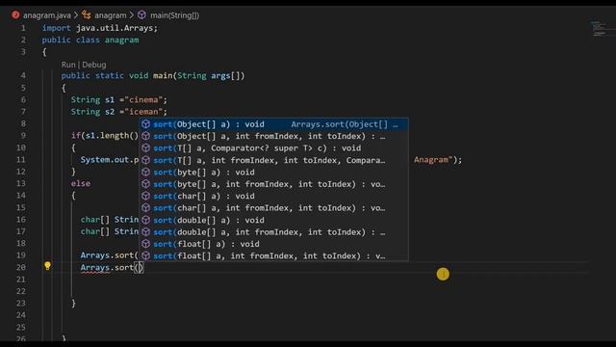This screenshot has width=616, height=347.
Task: Open the anagram class breadcrumb
Action: click(x=111, y=15)
